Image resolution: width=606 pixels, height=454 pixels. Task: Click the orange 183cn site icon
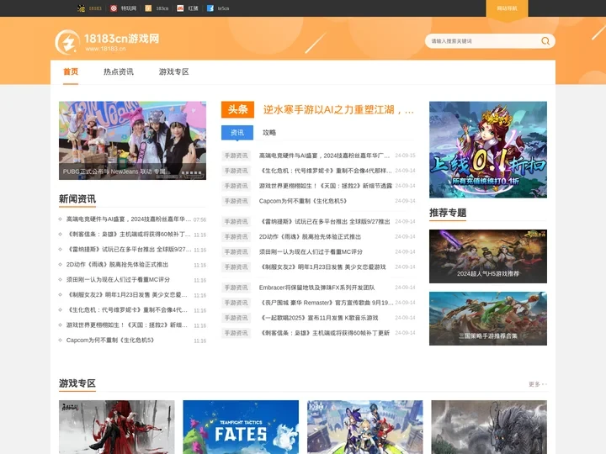pos(148,8)
